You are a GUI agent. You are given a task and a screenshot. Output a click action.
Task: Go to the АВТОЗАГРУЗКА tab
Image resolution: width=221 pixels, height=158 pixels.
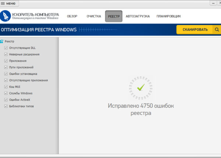(137, 17)
